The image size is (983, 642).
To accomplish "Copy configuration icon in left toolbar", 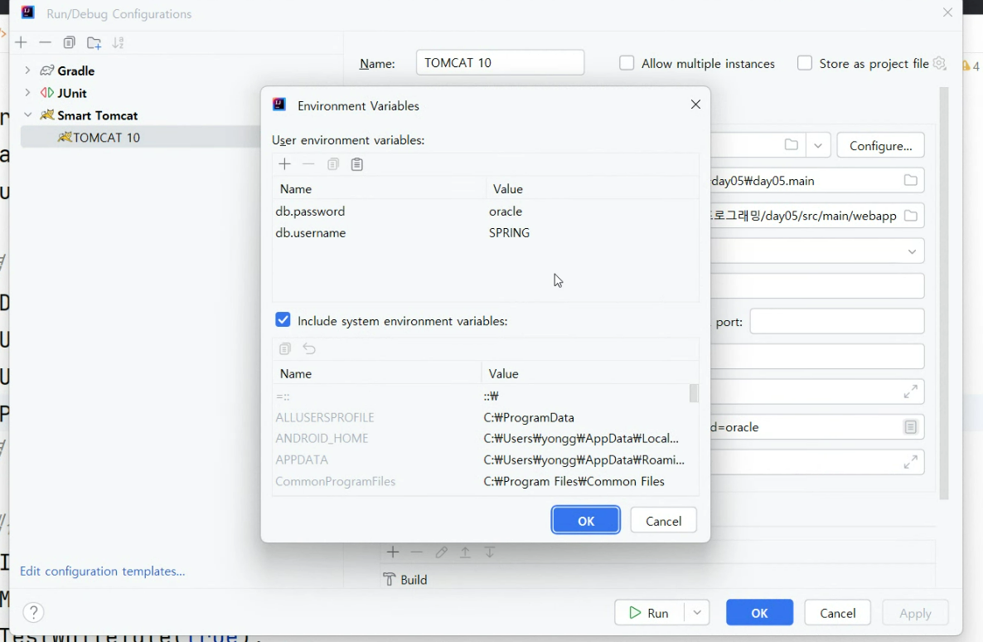I will 69,42.
